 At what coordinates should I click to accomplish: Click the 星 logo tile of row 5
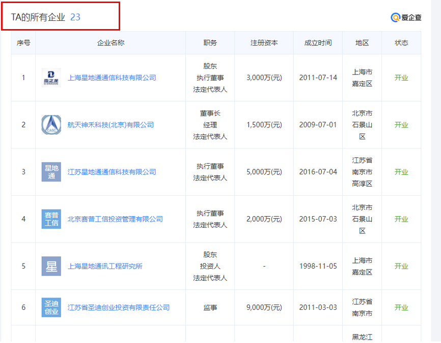(51, 266)
